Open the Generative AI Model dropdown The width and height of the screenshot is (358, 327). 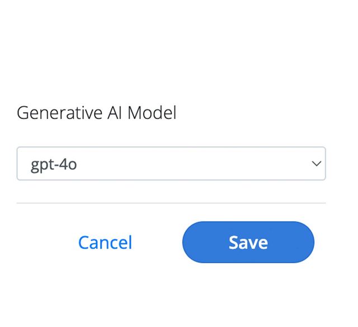[171, 164]
